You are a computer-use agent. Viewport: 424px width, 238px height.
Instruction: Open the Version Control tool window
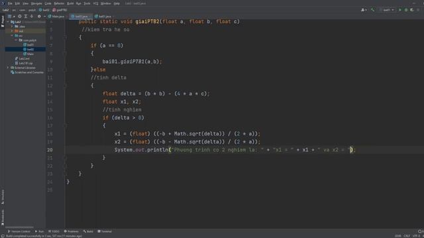(19, 231)
